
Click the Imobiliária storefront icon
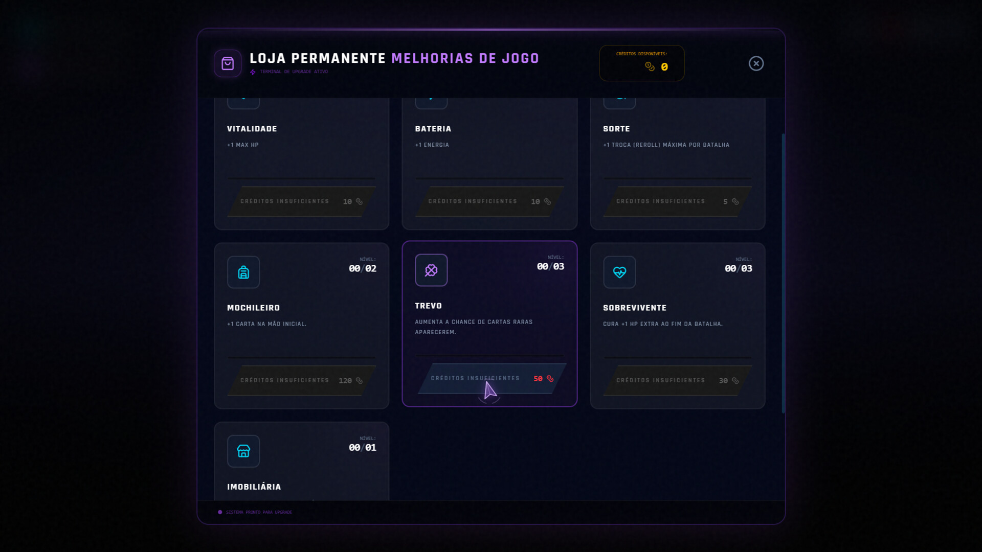click(x=243, y=451)
